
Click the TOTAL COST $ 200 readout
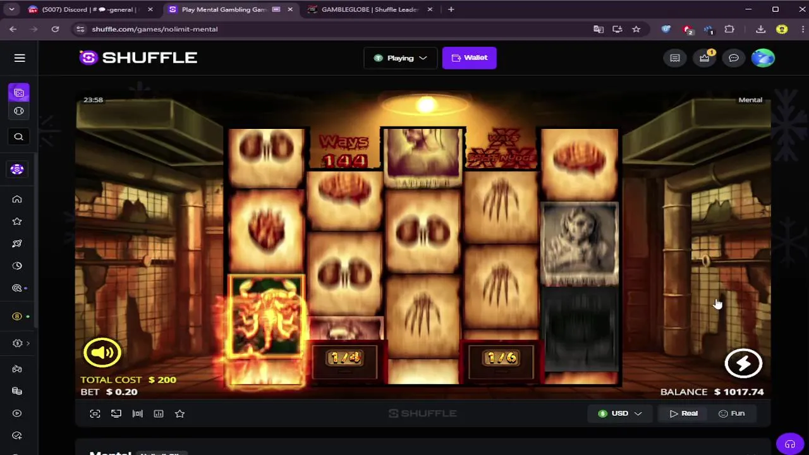point(128,380)
